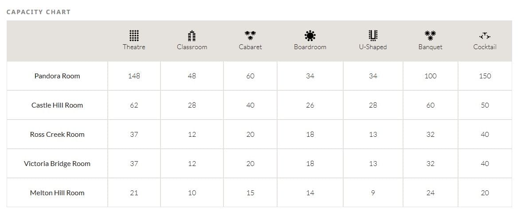Select the Ross Creek Room row label
This screenshot has height=224, width=521.
(x=57, y=135)
